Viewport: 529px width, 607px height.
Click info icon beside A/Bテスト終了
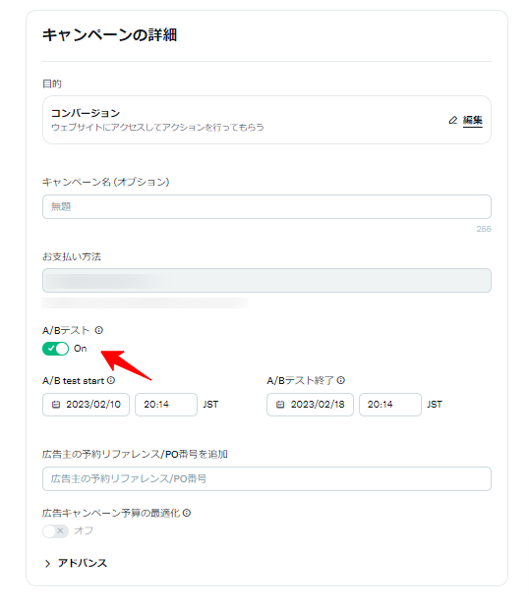coord(340,380)
